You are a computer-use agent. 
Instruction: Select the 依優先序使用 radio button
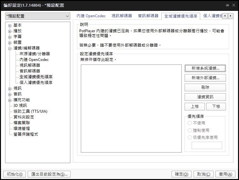pos(190,137)
